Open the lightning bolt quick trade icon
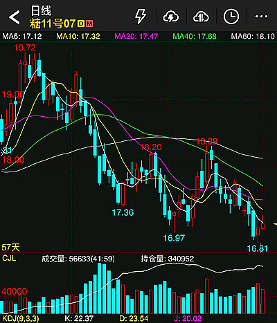Image resolution: width=277 pixels, height=323 pixels. 141,17
